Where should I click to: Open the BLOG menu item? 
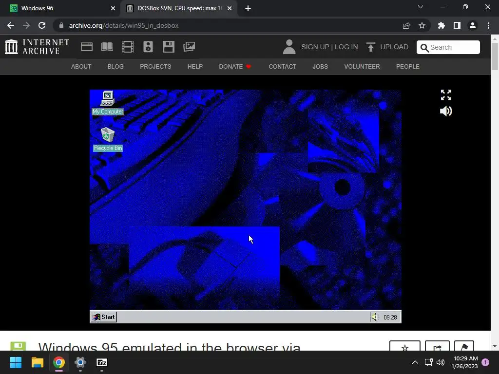[x=115, y=66]
